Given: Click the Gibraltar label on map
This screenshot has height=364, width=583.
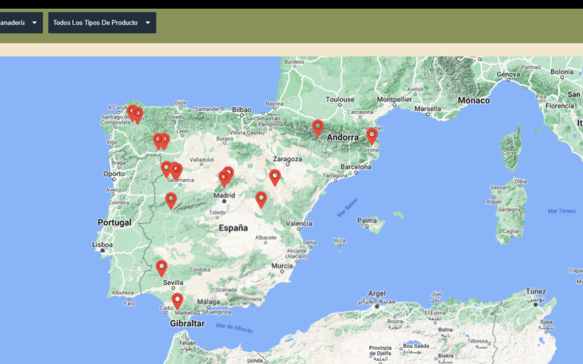Looking at the screenshot, I should coord(187,324).
